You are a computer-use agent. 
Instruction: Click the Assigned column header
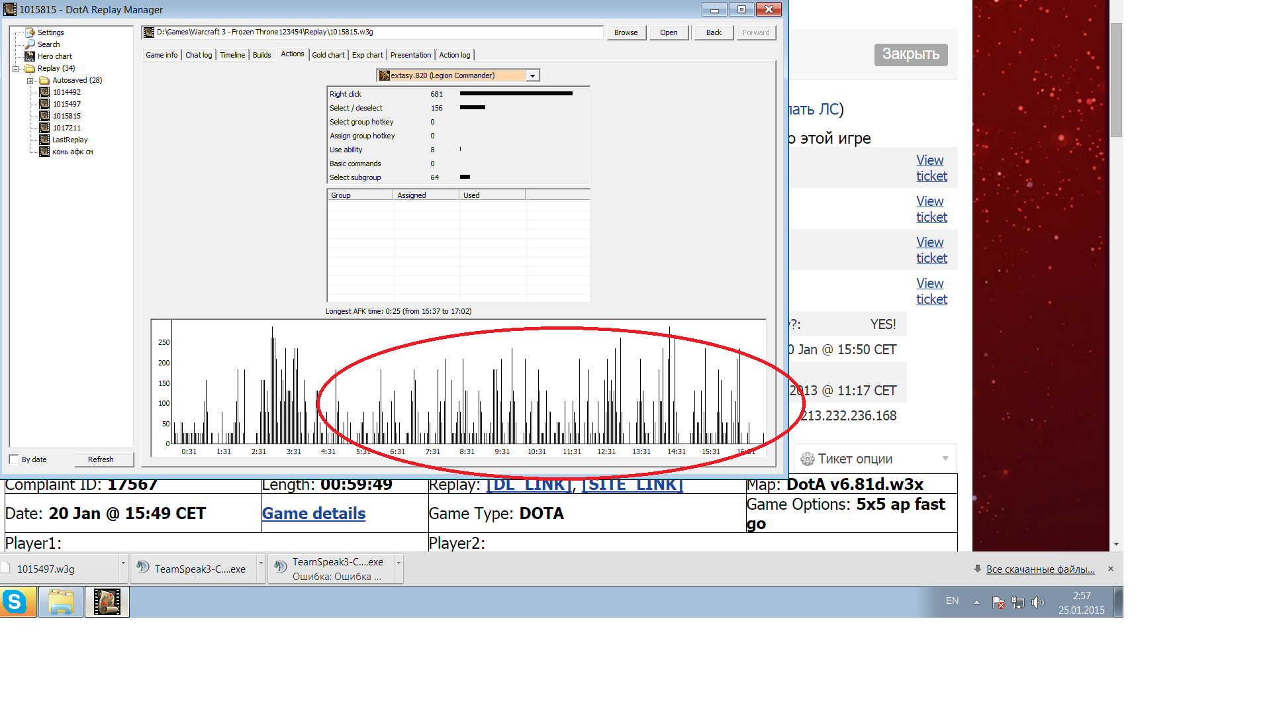[426, 195]
